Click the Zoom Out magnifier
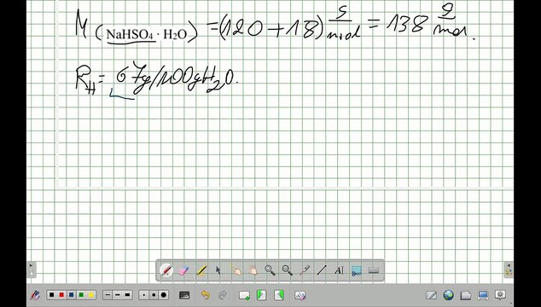541x307 pixels. 287,270
